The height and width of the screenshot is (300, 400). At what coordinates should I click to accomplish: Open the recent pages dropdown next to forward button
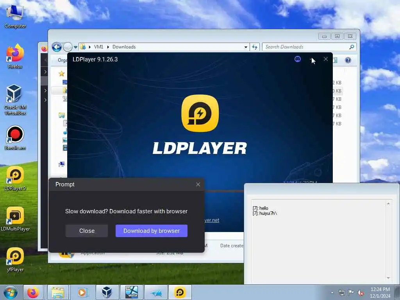(75, 47)
